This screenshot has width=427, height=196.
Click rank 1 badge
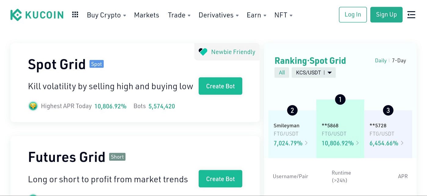click(x=340, y=99)
